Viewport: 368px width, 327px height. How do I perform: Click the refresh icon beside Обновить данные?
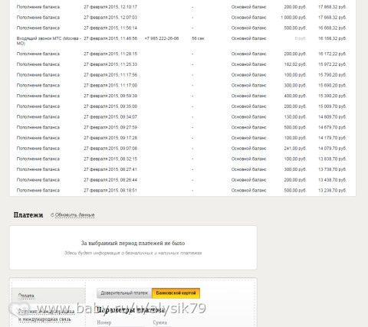[52, 215]
